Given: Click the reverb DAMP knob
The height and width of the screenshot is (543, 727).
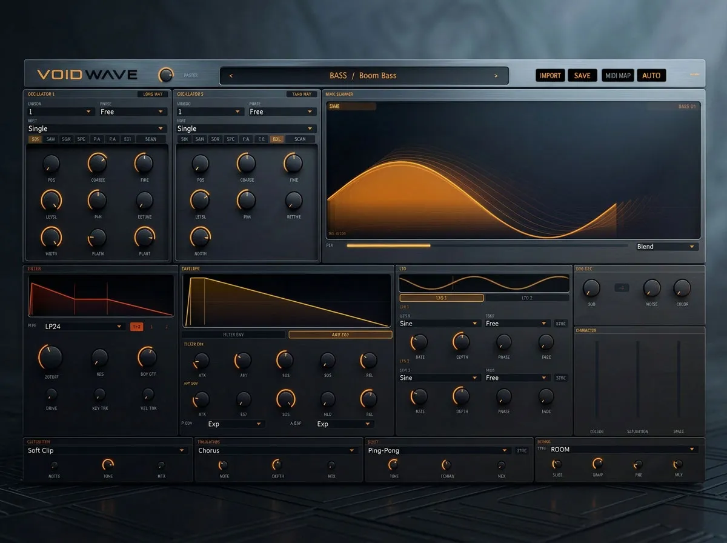Looking at the screenshot, I should coord(598,464).
